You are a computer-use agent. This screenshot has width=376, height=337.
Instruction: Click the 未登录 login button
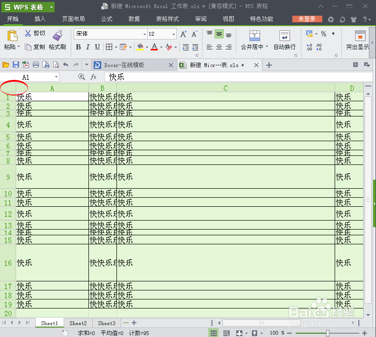(307, 19)
